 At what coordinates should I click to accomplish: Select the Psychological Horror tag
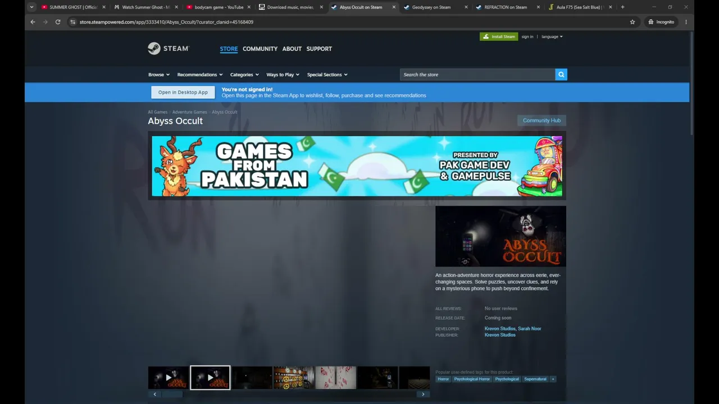[x=472, y=379]
